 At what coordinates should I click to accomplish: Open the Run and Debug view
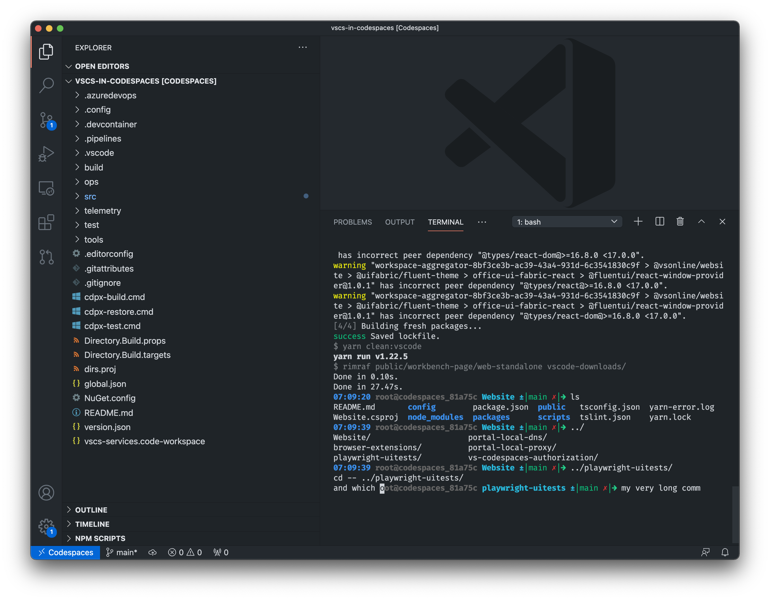pyautogui.click(x=46, y=154)
